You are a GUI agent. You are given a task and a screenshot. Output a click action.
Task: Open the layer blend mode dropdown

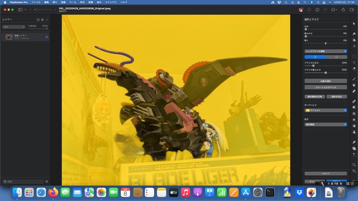point(14,27)
